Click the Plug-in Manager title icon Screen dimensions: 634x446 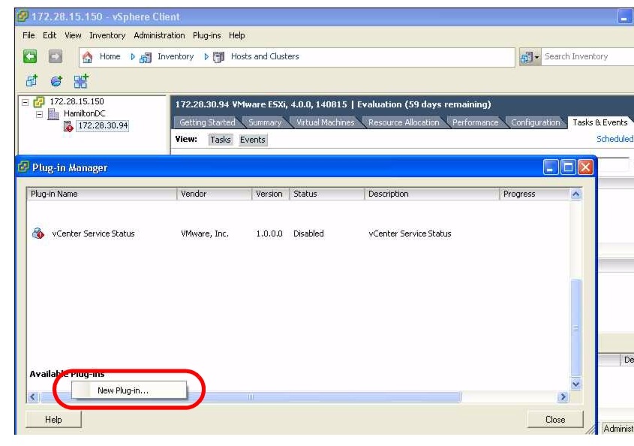[x=23, y=167]
